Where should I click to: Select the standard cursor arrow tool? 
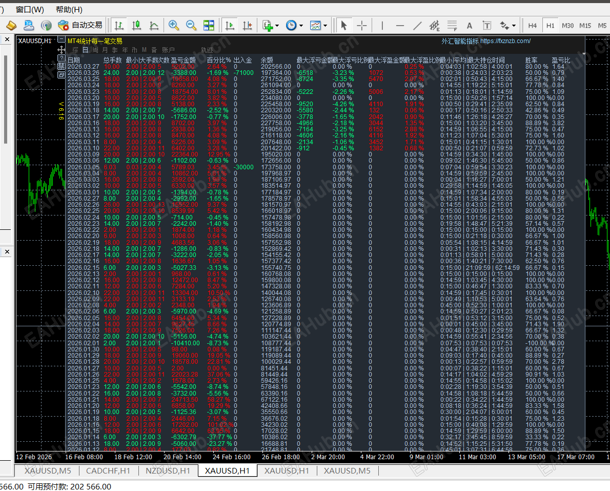click(x=343, y=25)
